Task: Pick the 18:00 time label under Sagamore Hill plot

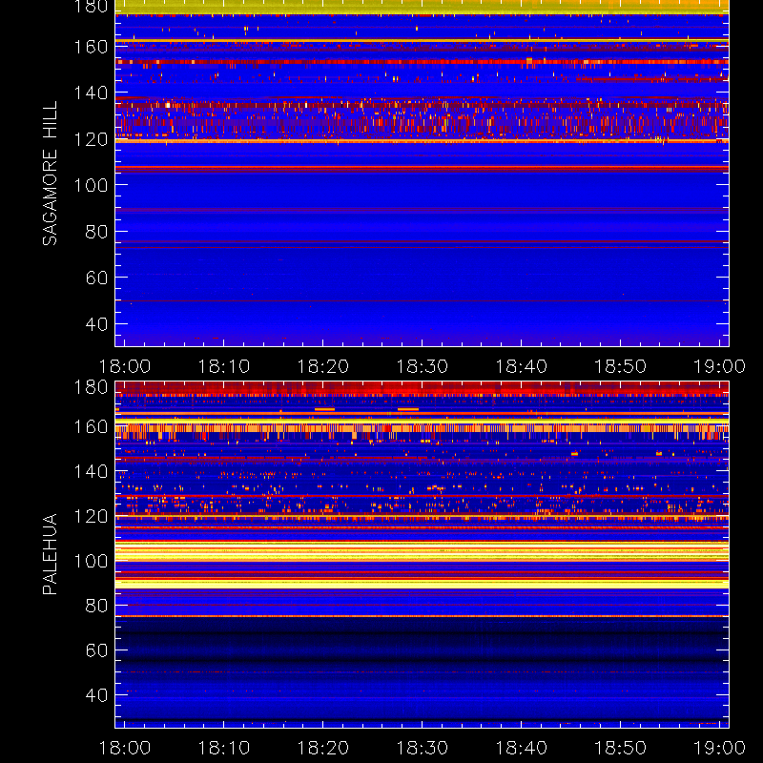Action: click(x=125, y=366)
